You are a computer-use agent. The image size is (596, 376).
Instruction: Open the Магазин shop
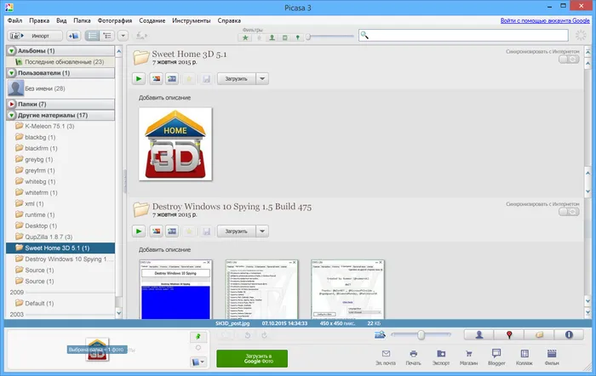coord(468,357)
